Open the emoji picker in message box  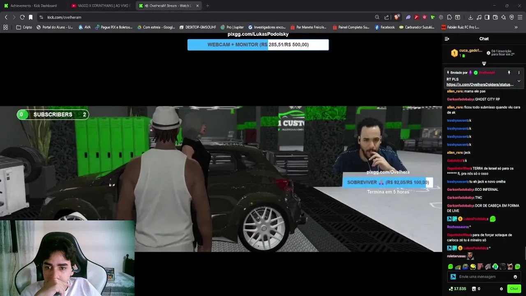tap(515, 277)
